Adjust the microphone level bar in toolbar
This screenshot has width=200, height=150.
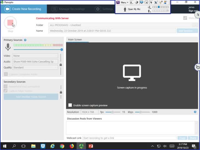pyautogui.click(x=160, y=11)
